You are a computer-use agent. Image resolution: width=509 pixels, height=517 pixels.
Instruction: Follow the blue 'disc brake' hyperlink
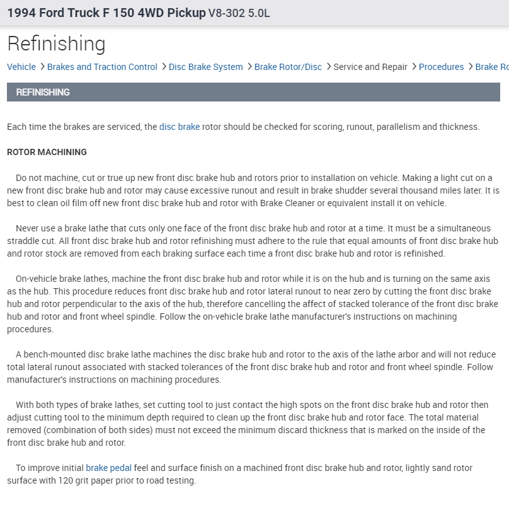(180, 127)
